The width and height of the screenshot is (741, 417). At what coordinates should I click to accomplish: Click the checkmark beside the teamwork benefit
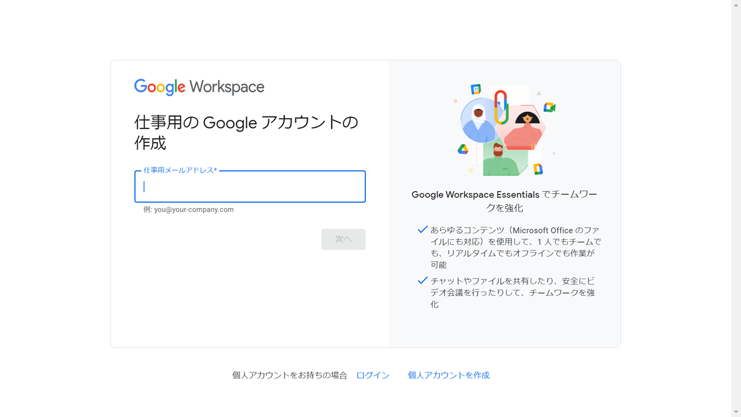423,280
